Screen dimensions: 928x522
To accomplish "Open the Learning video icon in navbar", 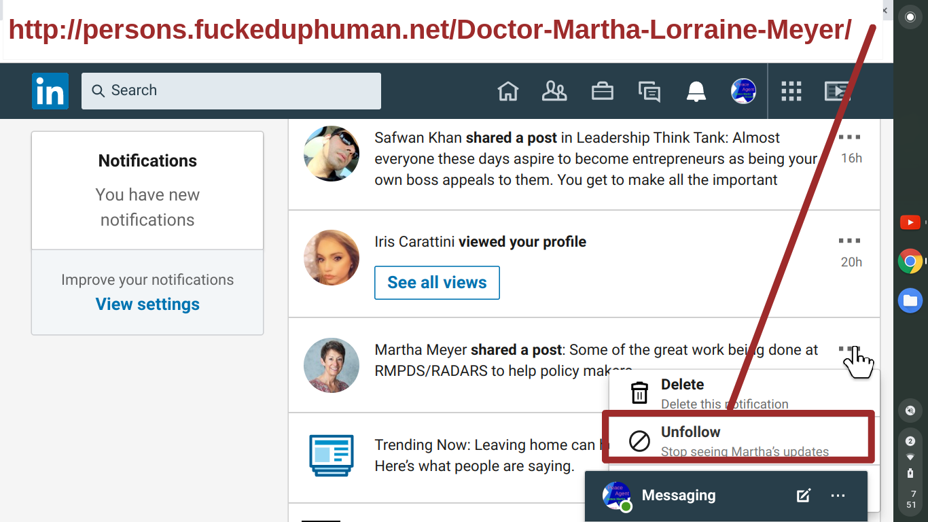I will 838,91.
